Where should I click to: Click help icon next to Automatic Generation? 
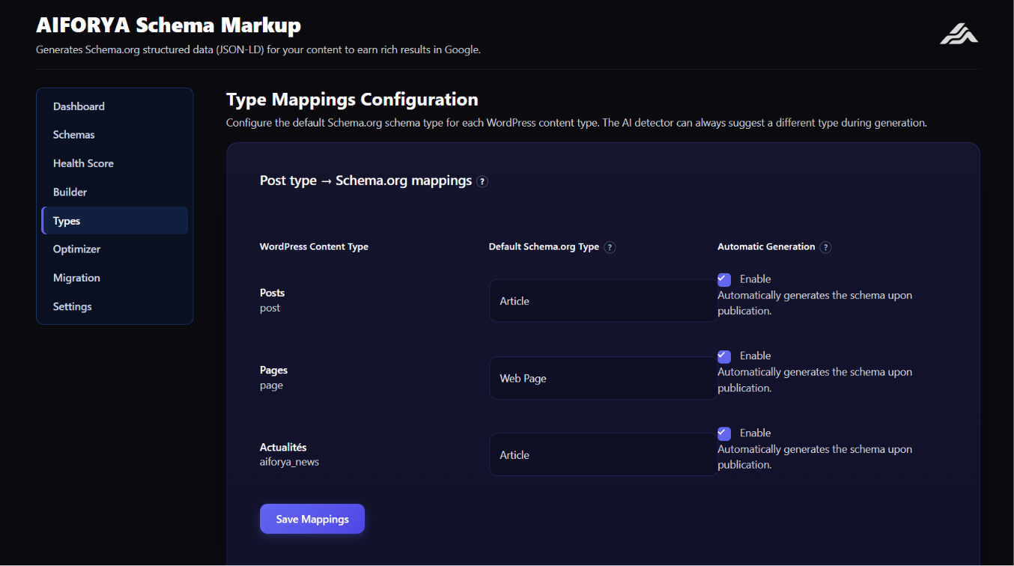(x=825, y=247)
